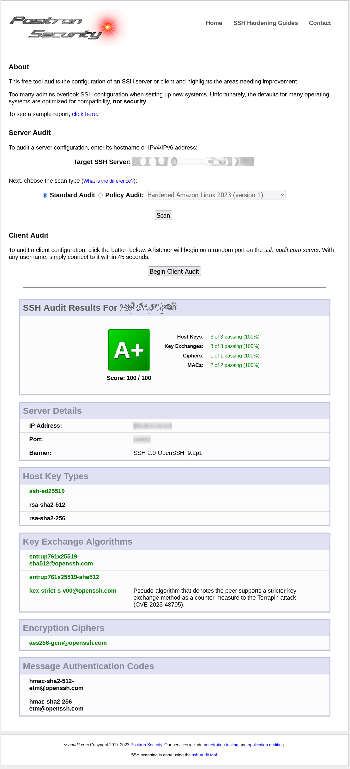This screenshot has width=350, height=769.
Task: Select the Standard Audit radio button
Action: [x=45, y=195]
